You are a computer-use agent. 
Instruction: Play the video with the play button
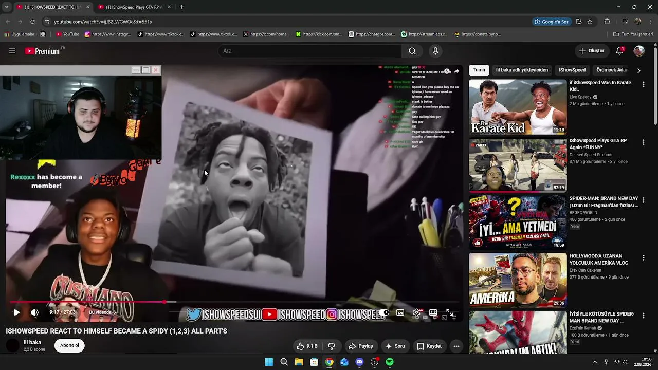coord(16,312)
